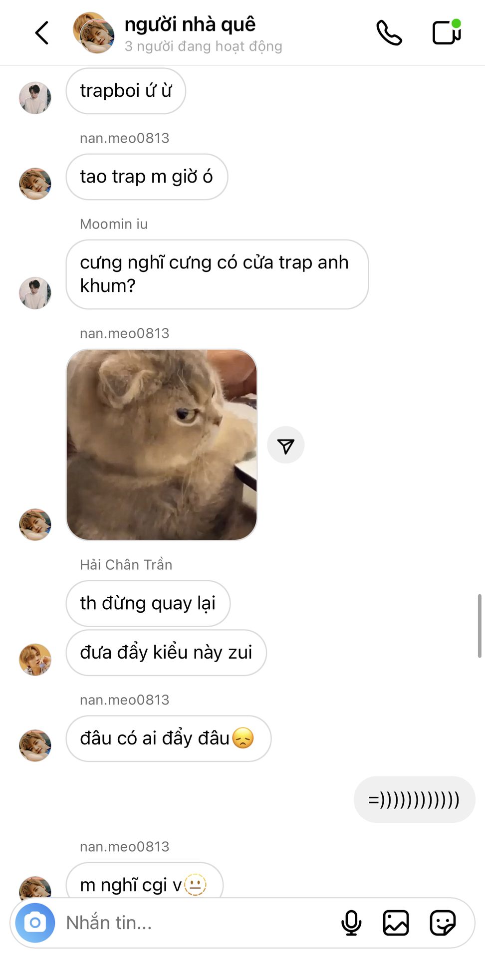Tap message 'đâu có ai đẩy đâu'
This screenshot has height=958, width=485.
tap(168, 738)
